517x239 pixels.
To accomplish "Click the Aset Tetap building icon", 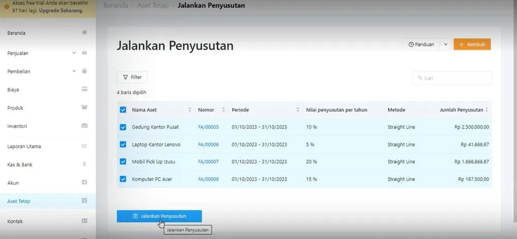I will point(84,201).
